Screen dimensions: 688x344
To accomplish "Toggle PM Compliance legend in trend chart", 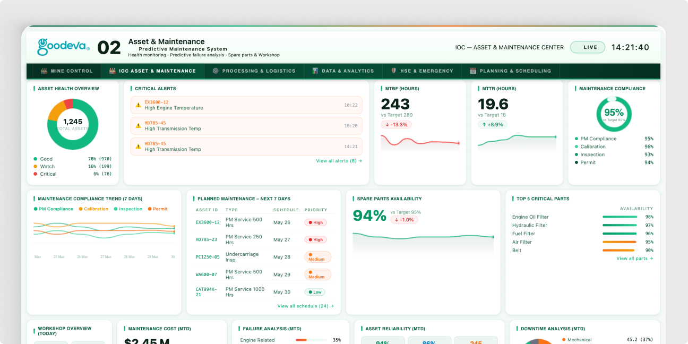I will point(53,209).
